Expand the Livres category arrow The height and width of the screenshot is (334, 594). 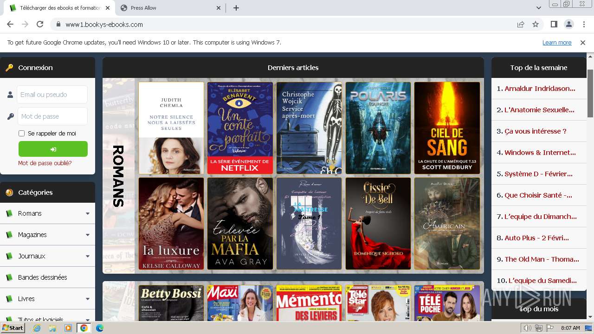[87, 299]
